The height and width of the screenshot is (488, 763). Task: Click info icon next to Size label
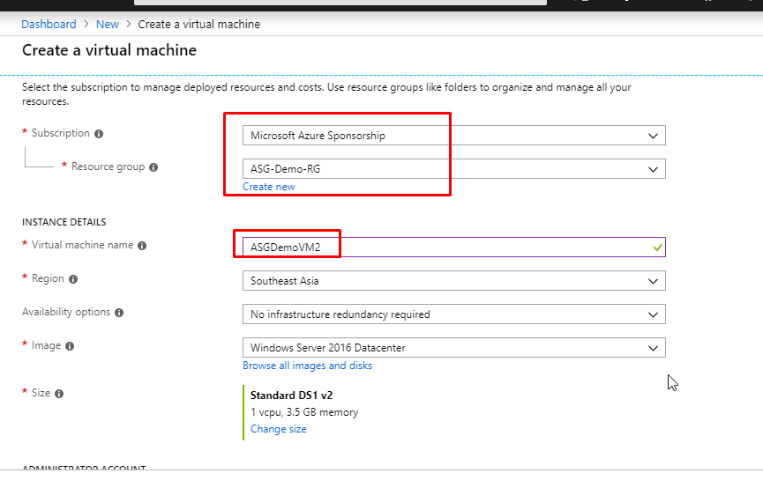point(60,394)
